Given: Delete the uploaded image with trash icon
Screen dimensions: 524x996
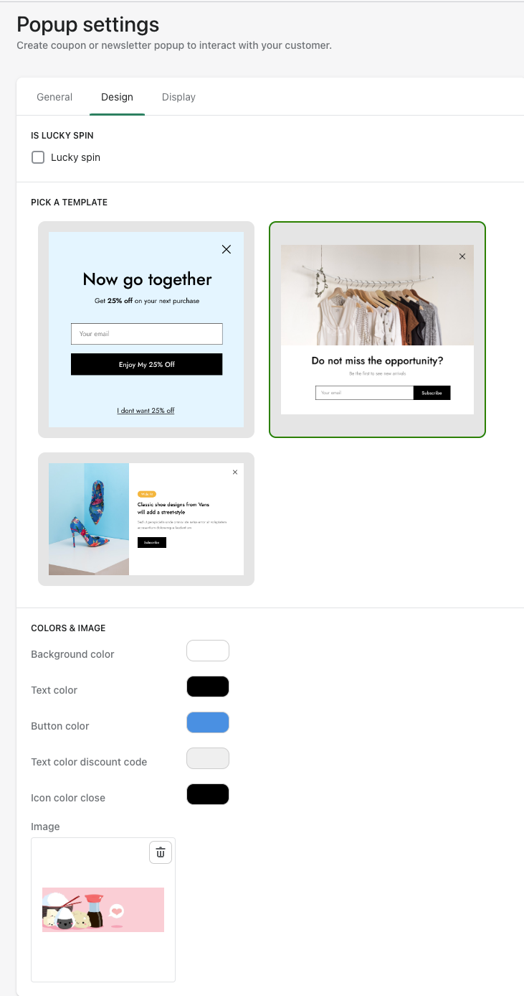Looking at the screenshot, I should click(161, 852).
